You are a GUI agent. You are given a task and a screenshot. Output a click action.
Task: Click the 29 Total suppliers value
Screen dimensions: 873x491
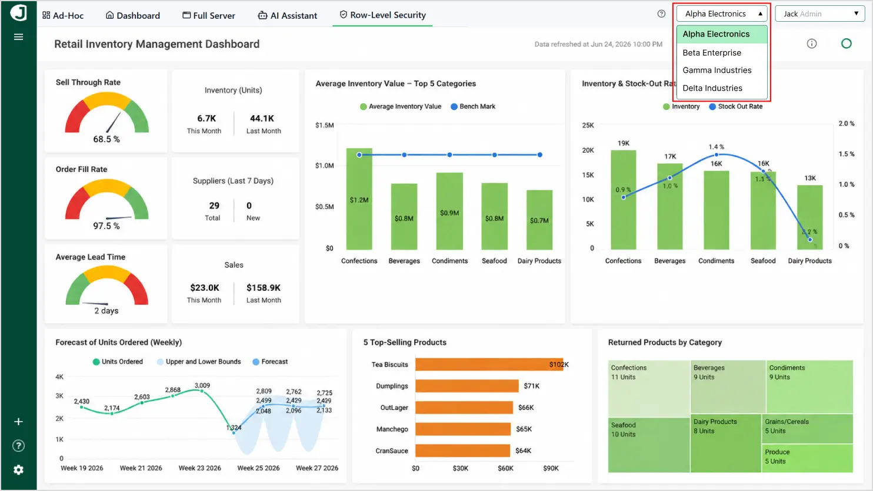214,206
